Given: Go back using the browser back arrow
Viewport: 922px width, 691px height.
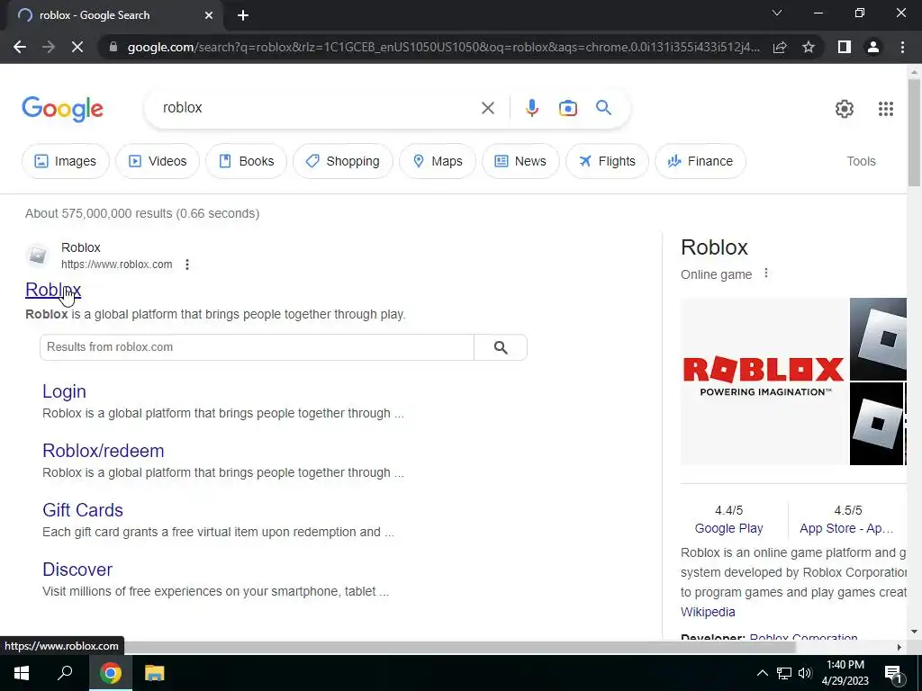Looking at the screenshot, I should click(20, 47).
